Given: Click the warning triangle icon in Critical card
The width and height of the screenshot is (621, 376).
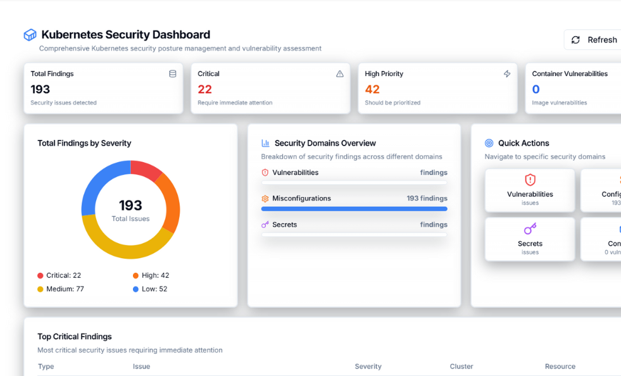Looking at the screenshot, I should coord(340,74).
